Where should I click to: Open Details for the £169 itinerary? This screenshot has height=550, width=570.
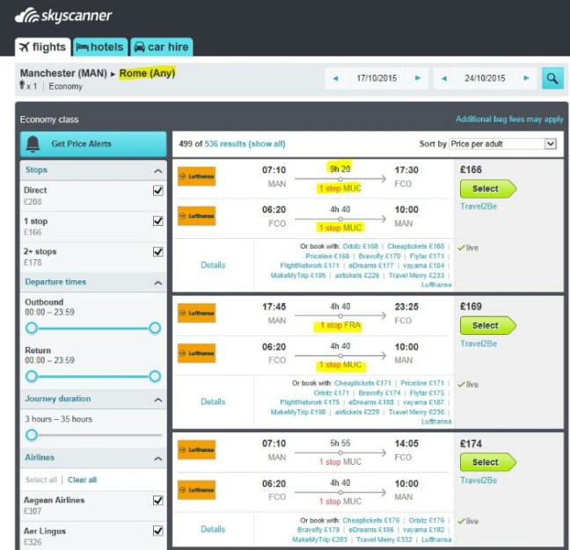213,402
